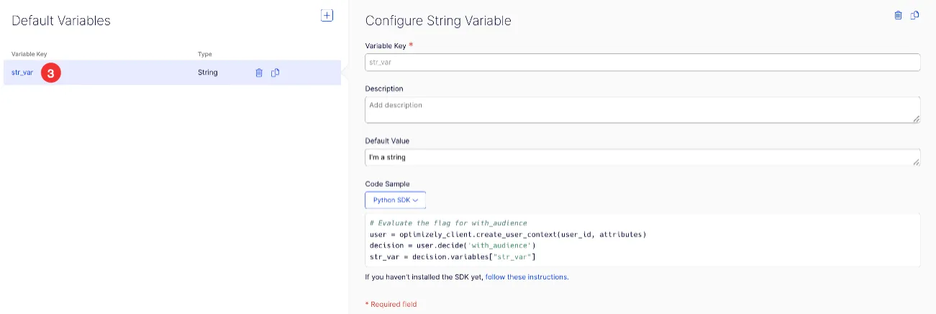This screenshot has height=314, width=936.
Task: Add a new default variable with plus icon
Action: coord(327,15)
